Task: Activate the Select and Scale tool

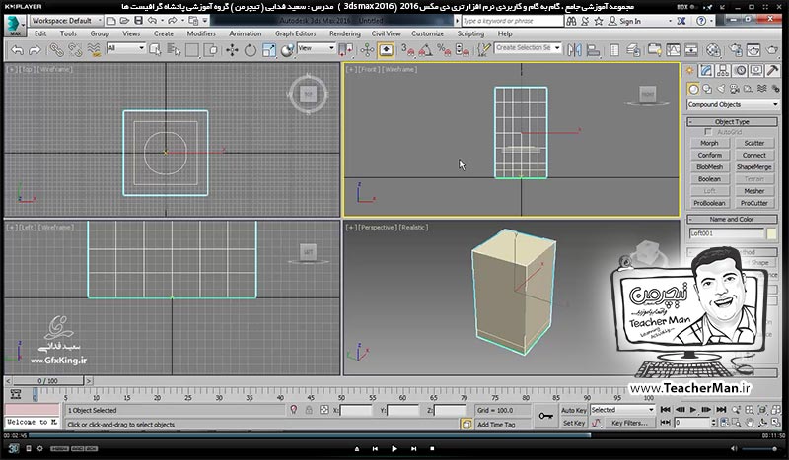Action: (268, 50)
